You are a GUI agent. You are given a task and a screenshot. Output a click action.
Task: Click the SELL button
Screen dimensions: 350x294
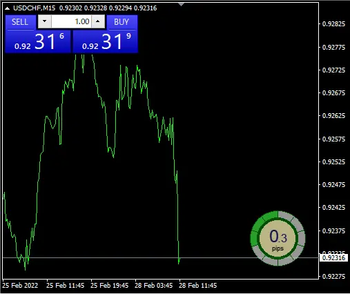[20, 22]
